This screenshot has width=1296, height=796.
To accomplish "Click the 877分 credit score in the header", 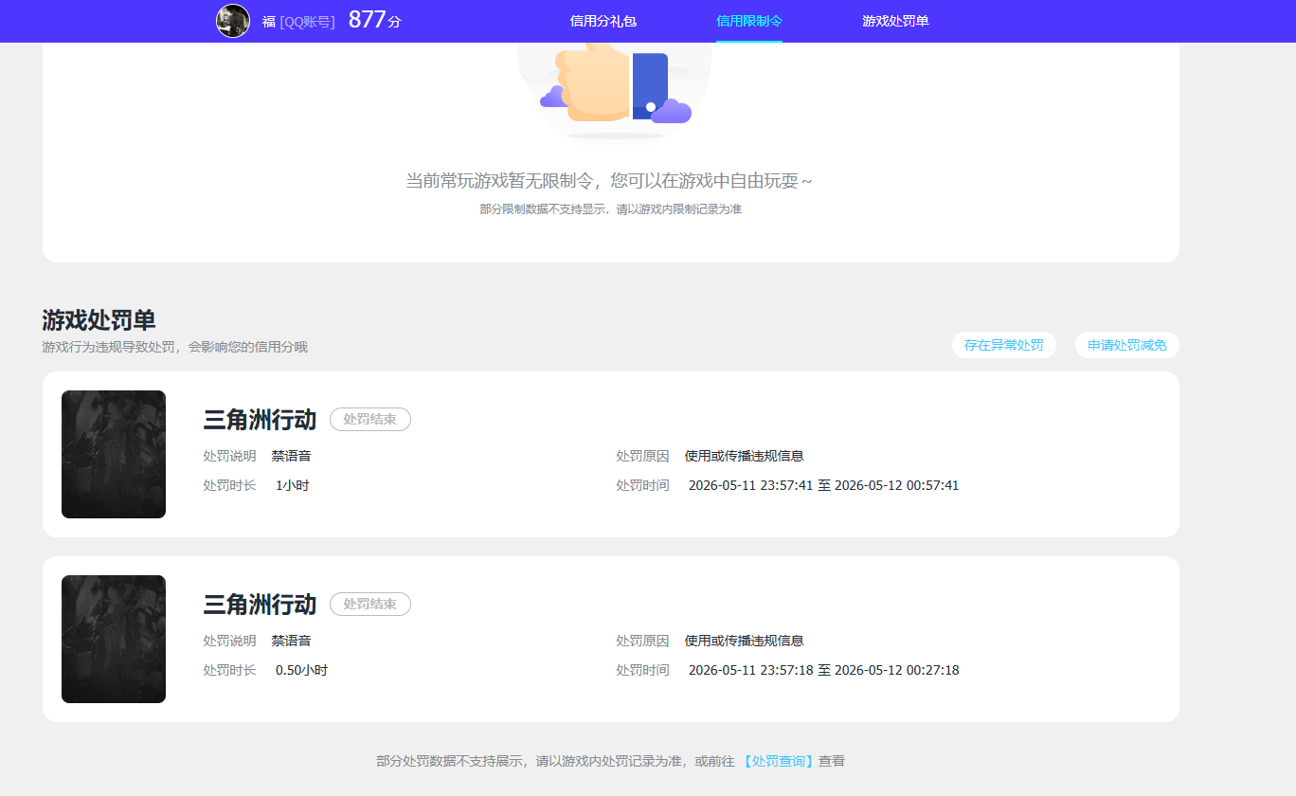I will click(x=375, y=20).
